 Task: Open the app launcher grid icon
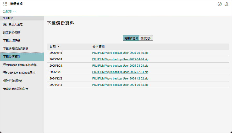[x=5, y=4]
